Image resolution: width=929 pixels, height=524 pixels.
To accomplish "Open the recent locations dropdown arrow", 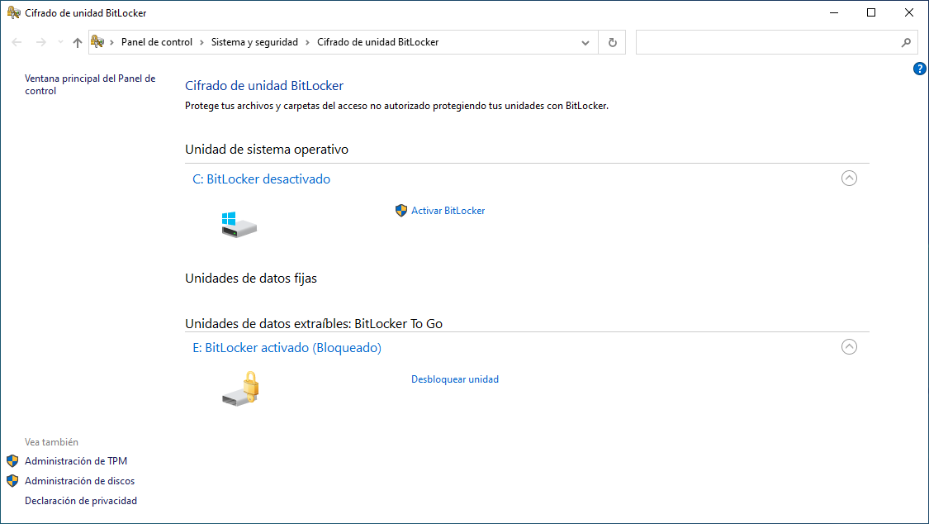I will [60, 42].
